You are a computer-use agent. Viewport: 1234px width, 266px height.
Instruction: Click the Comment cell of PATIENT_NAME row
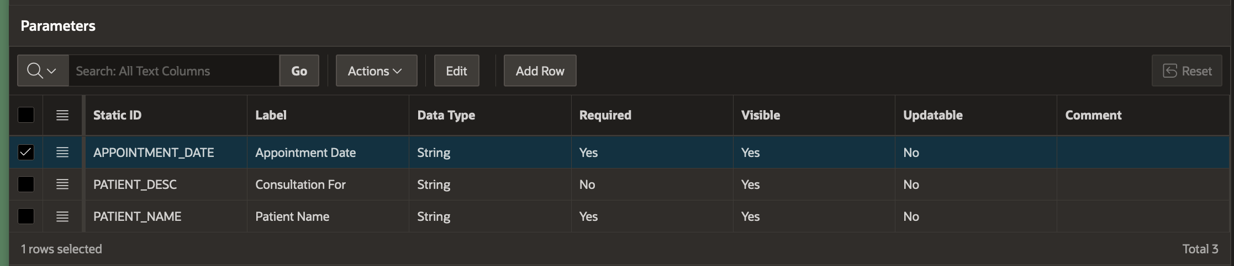tap(1143, 216)
